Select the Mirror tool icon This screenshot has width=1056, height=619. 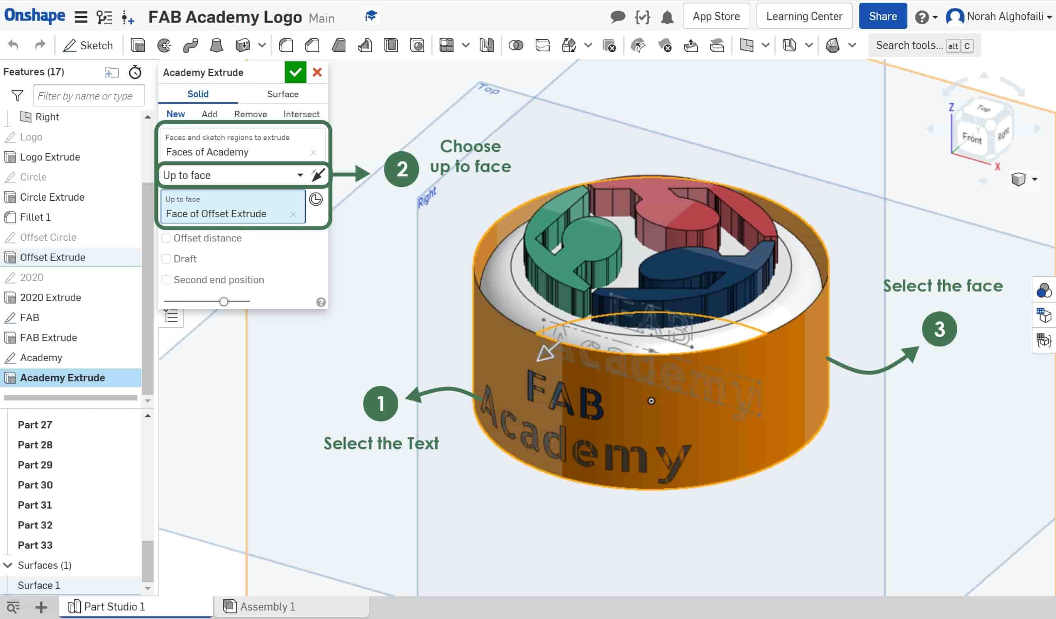[487, 45]
